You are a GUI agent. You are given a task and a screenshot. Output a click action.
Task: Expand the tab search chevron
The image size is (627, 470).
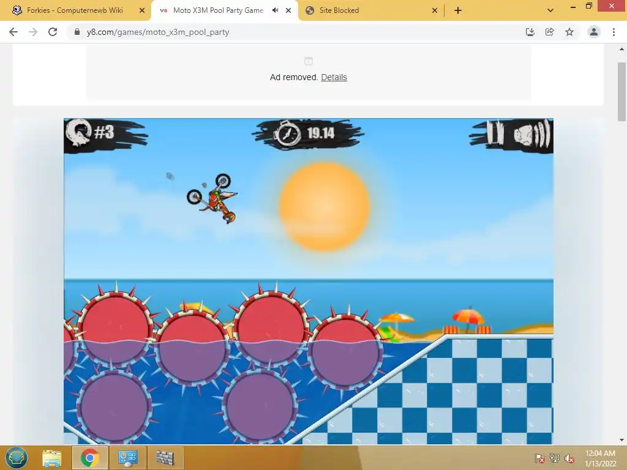click(x=550, y=10)
